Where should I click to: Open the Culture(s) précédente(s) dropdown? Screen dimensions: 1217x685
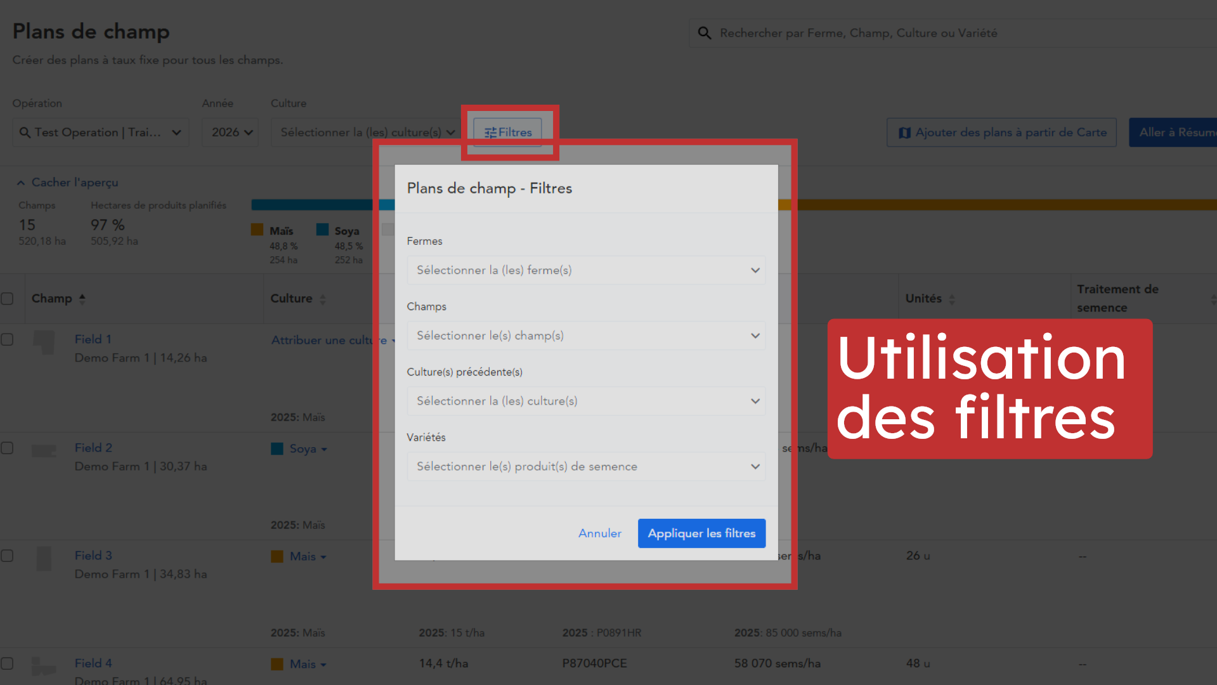(x=586, y=401)
